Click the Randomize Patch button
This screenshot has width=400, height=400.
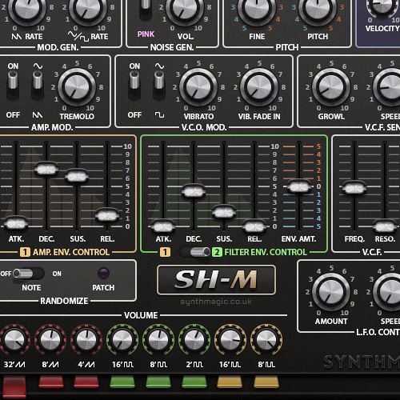tap(103, 273)
